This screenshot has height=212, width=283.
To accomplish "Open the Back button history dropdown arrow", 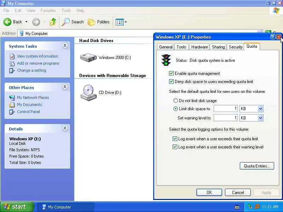I will point(26,22).
